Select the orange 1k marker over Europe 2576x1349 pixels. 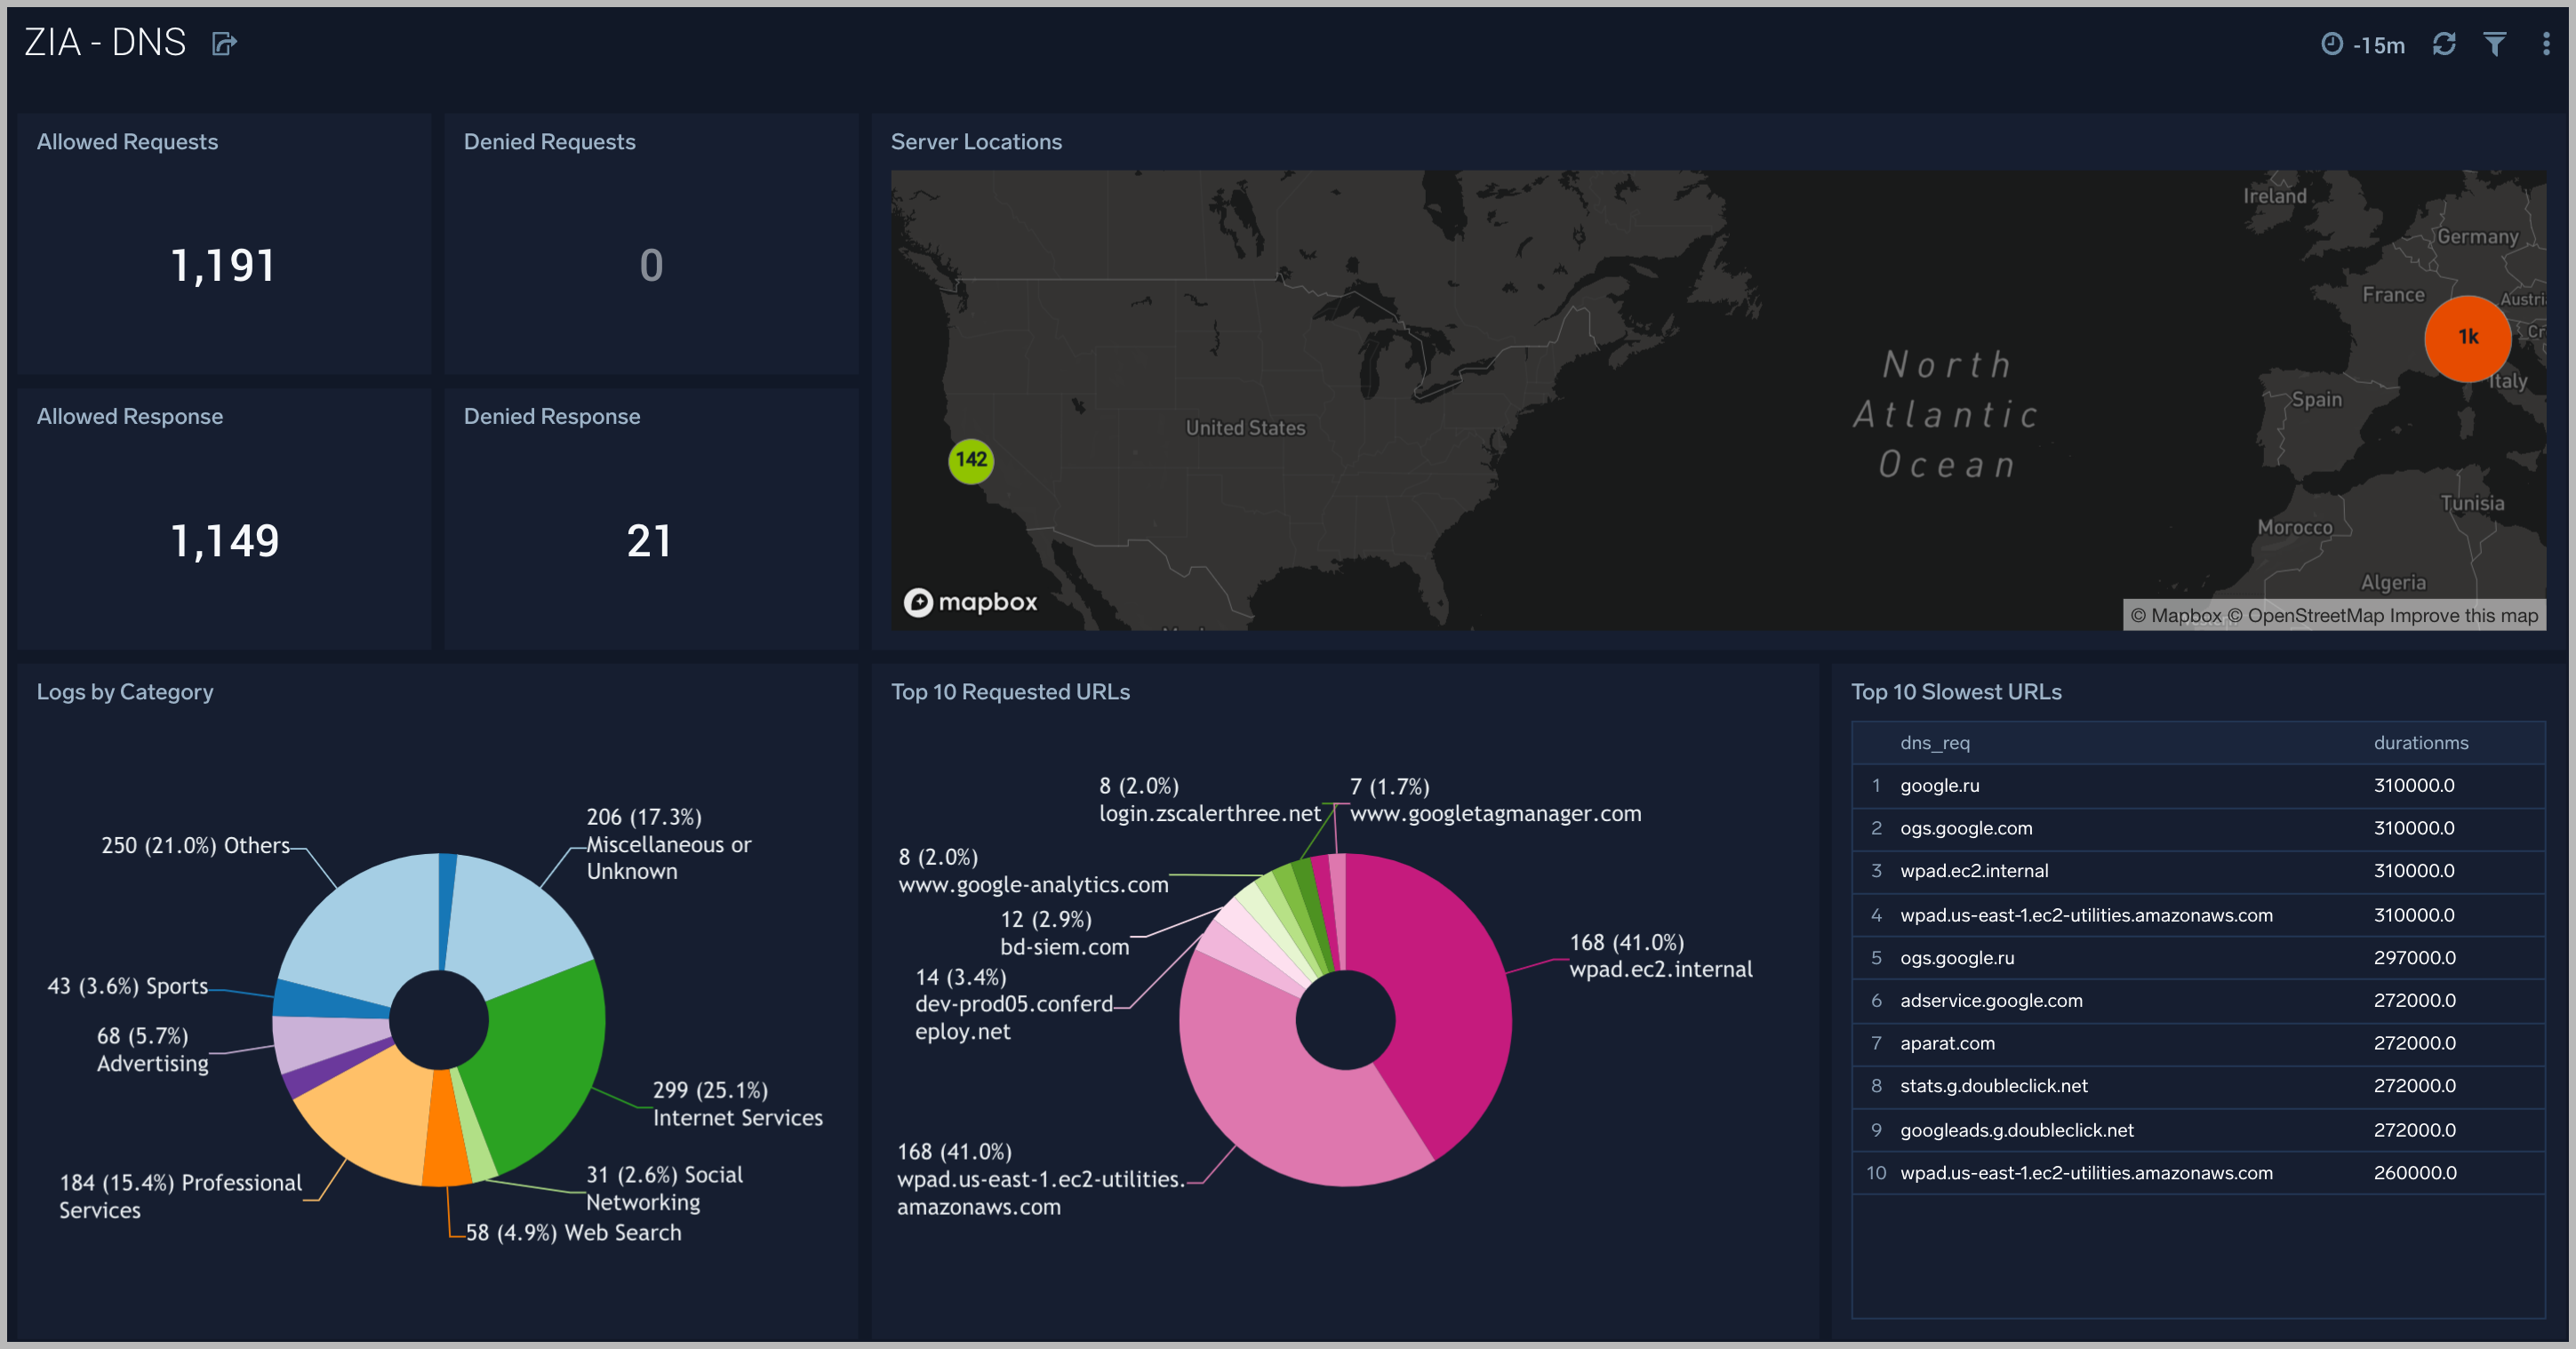[2467, 339]
